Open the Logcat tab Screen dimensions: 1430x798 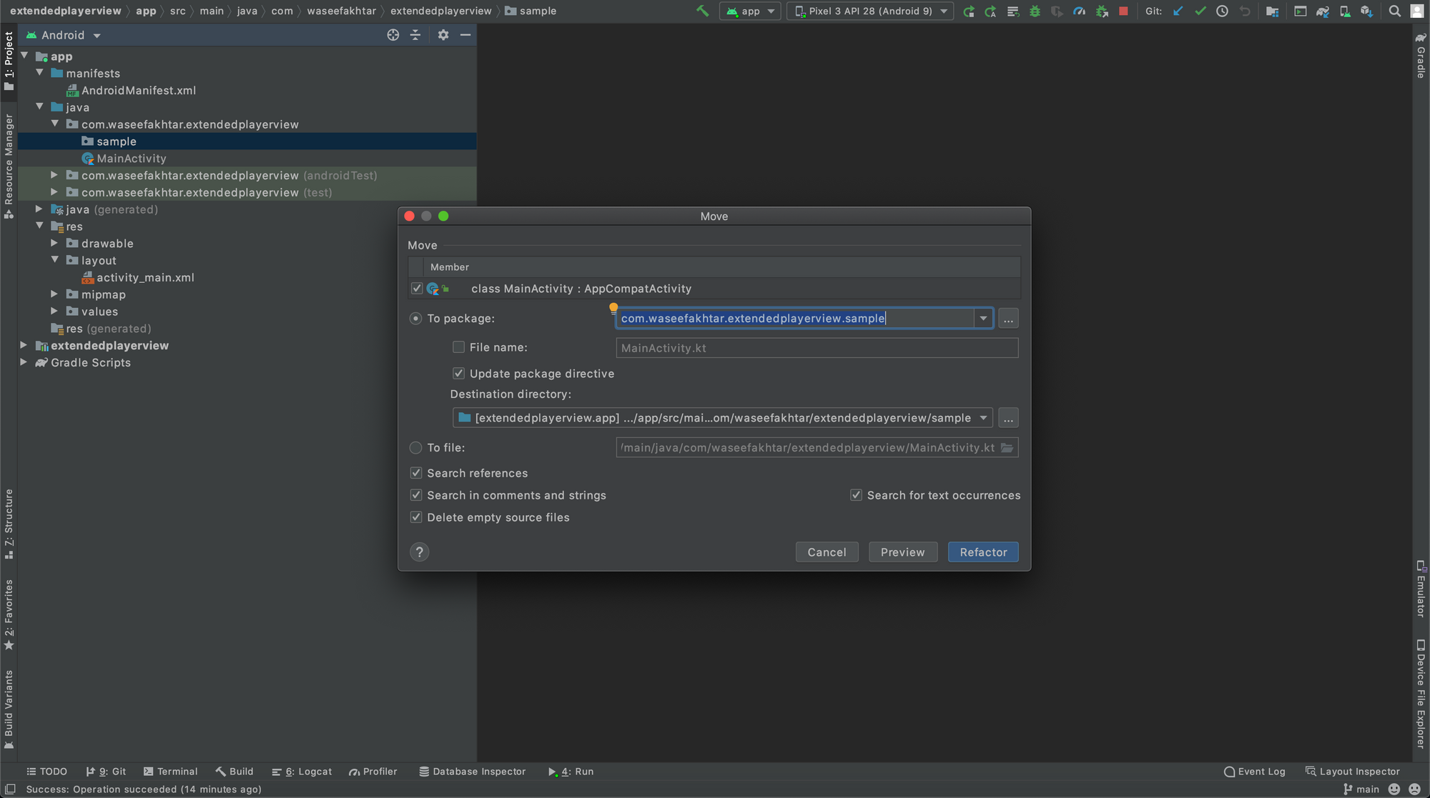tap(302, 772)
